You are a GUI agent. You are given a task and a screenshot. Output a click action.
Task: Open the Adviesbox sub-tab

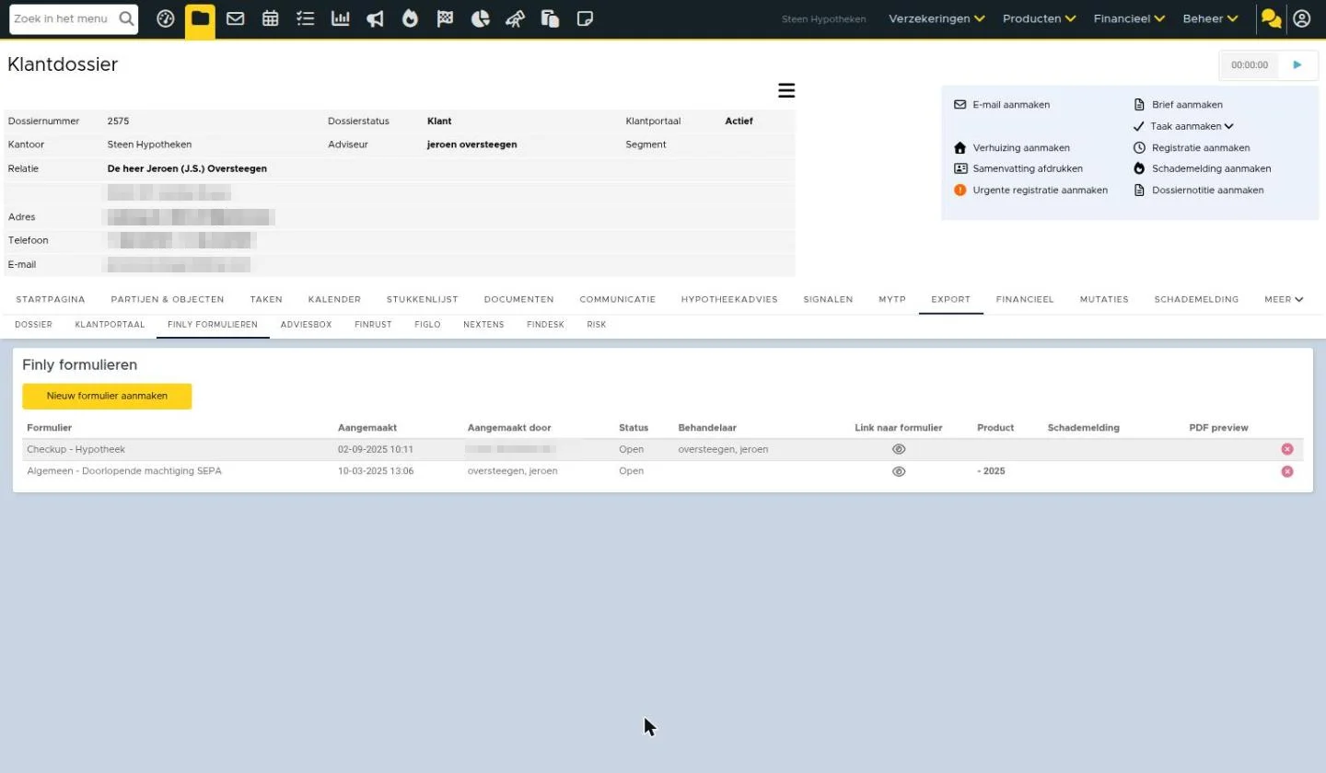pyautogui.click(x=306, y=325)
